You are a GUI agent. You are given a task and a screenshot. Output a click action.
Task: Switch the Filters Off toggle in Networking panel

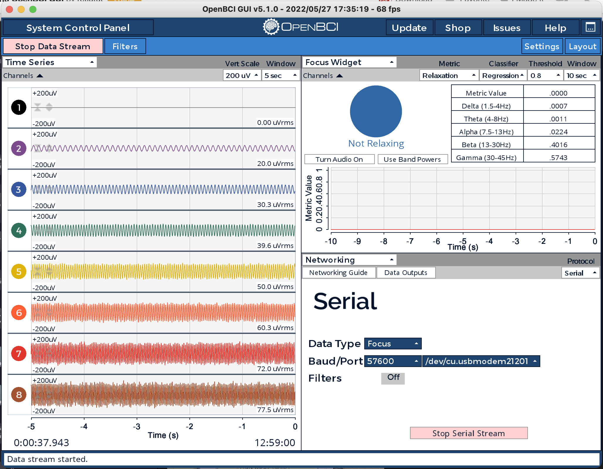pos(393,378)
